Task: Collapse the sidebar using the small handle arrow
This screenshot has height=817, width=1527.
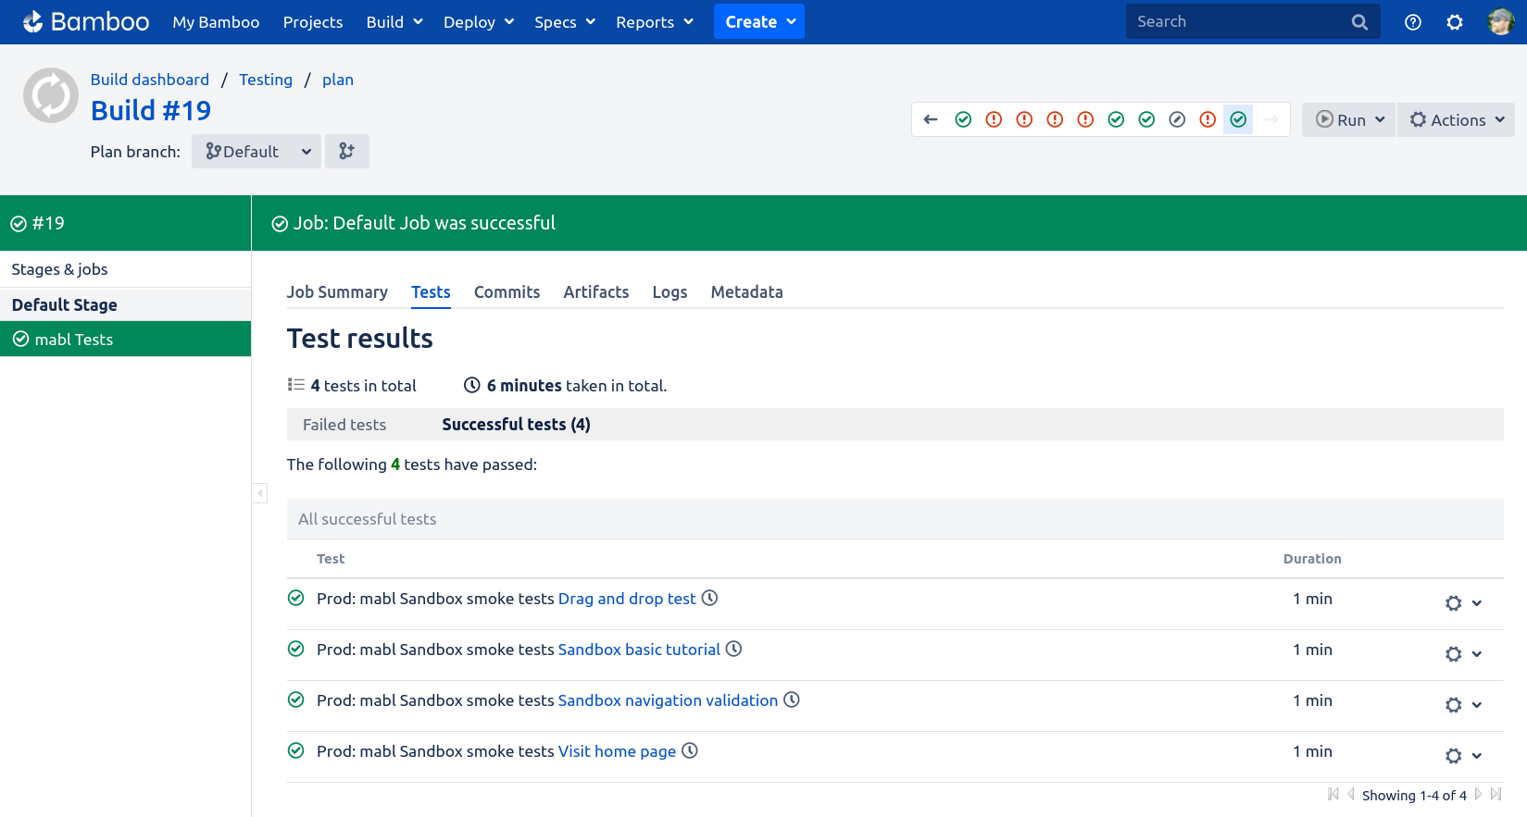Action: pos(260,493)
